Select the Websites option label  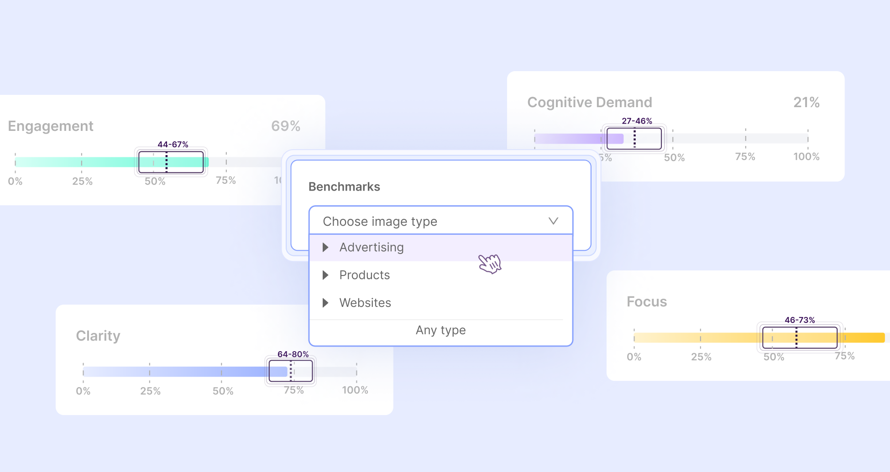tap(365, 303)
